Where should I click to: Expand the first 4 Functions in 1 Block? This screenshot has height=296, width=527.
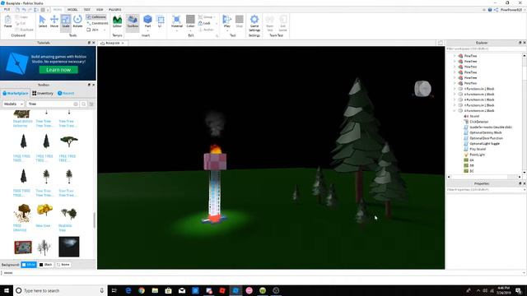click(455, 89)
